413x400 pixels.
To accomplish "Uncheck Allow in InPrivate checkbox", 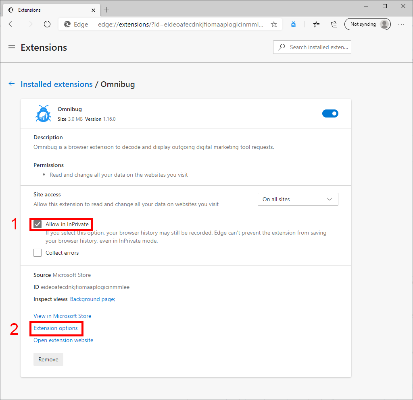I will click(x=38, y=224).
